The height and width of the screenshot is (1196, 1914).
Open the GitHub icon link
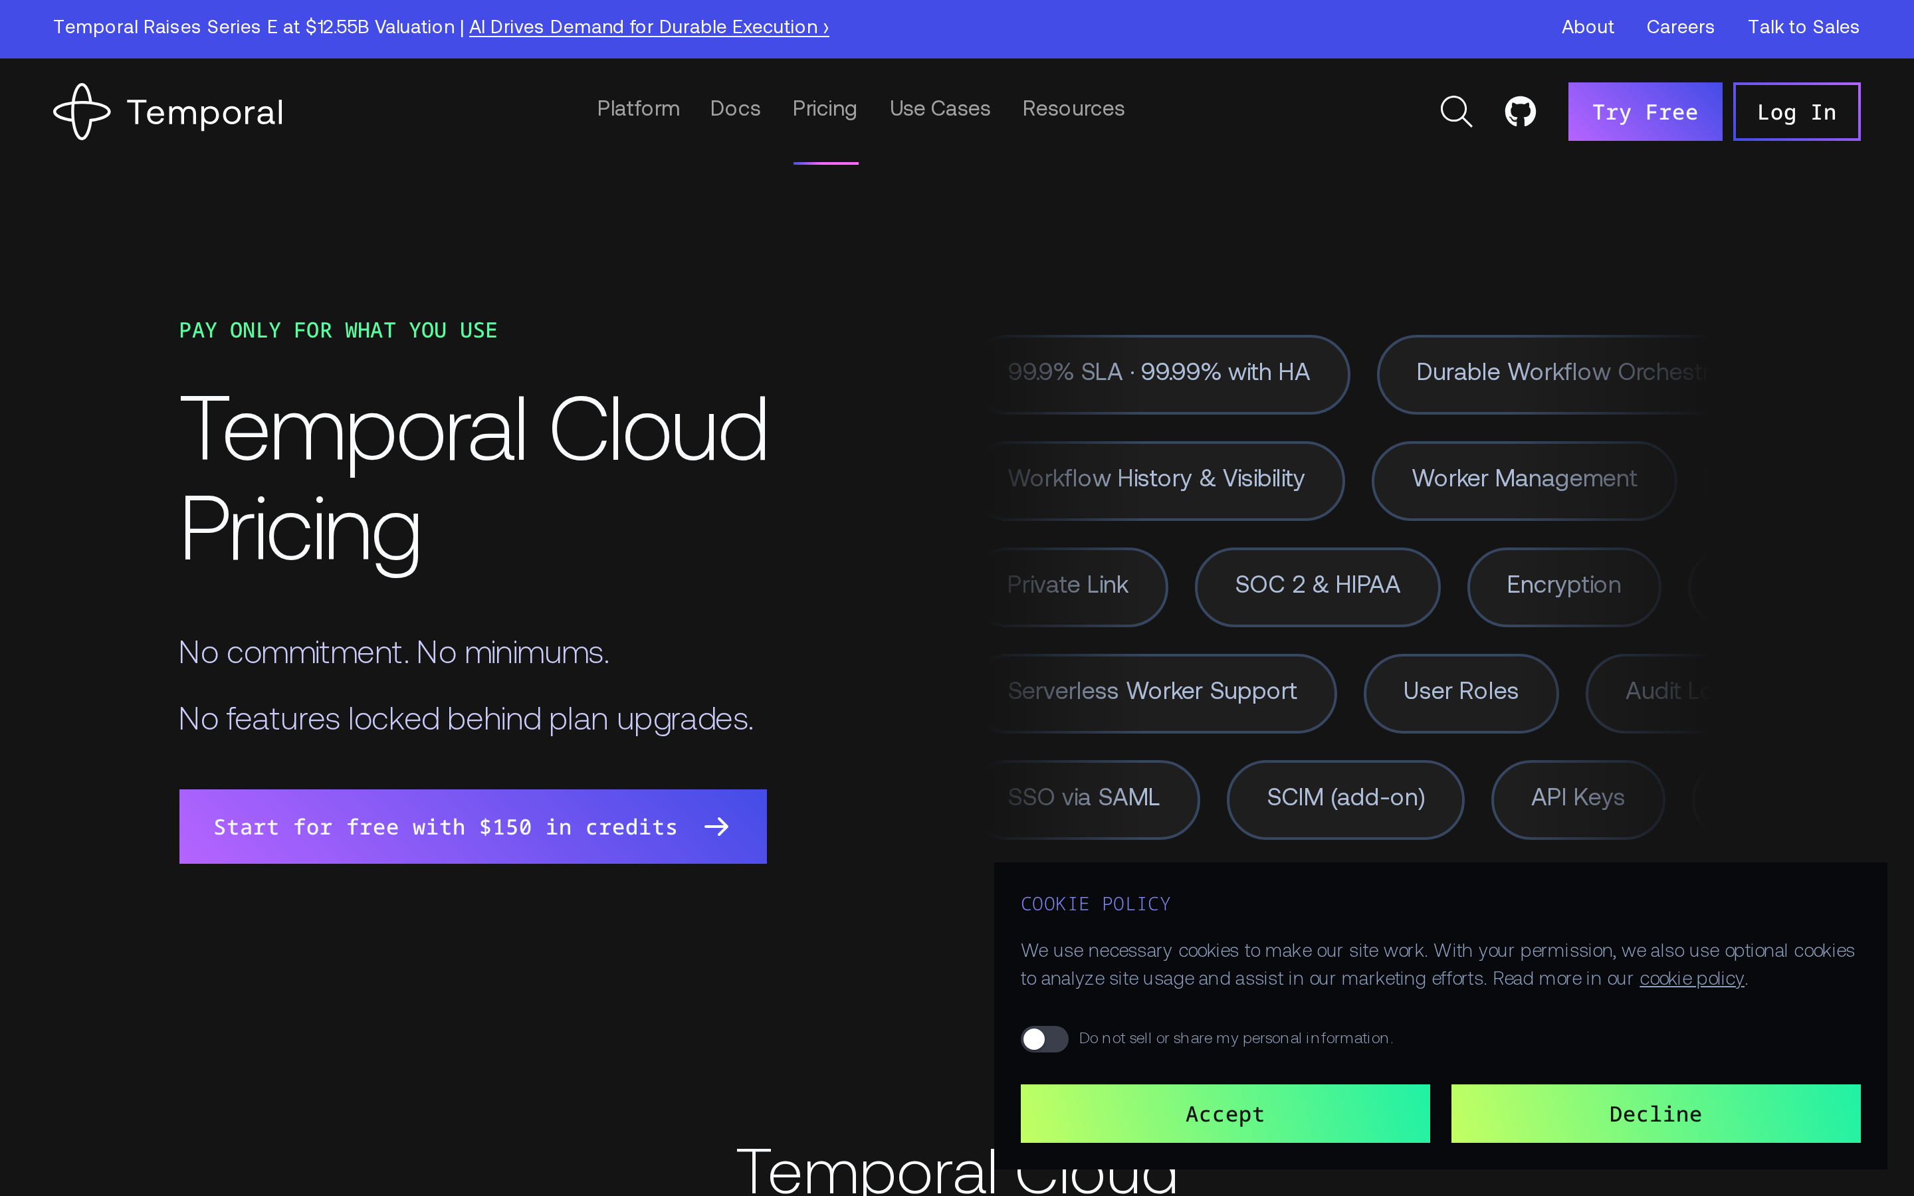tap(1520, 112)
